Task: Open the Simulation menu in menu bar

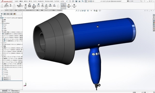Action: click(41, 1)
